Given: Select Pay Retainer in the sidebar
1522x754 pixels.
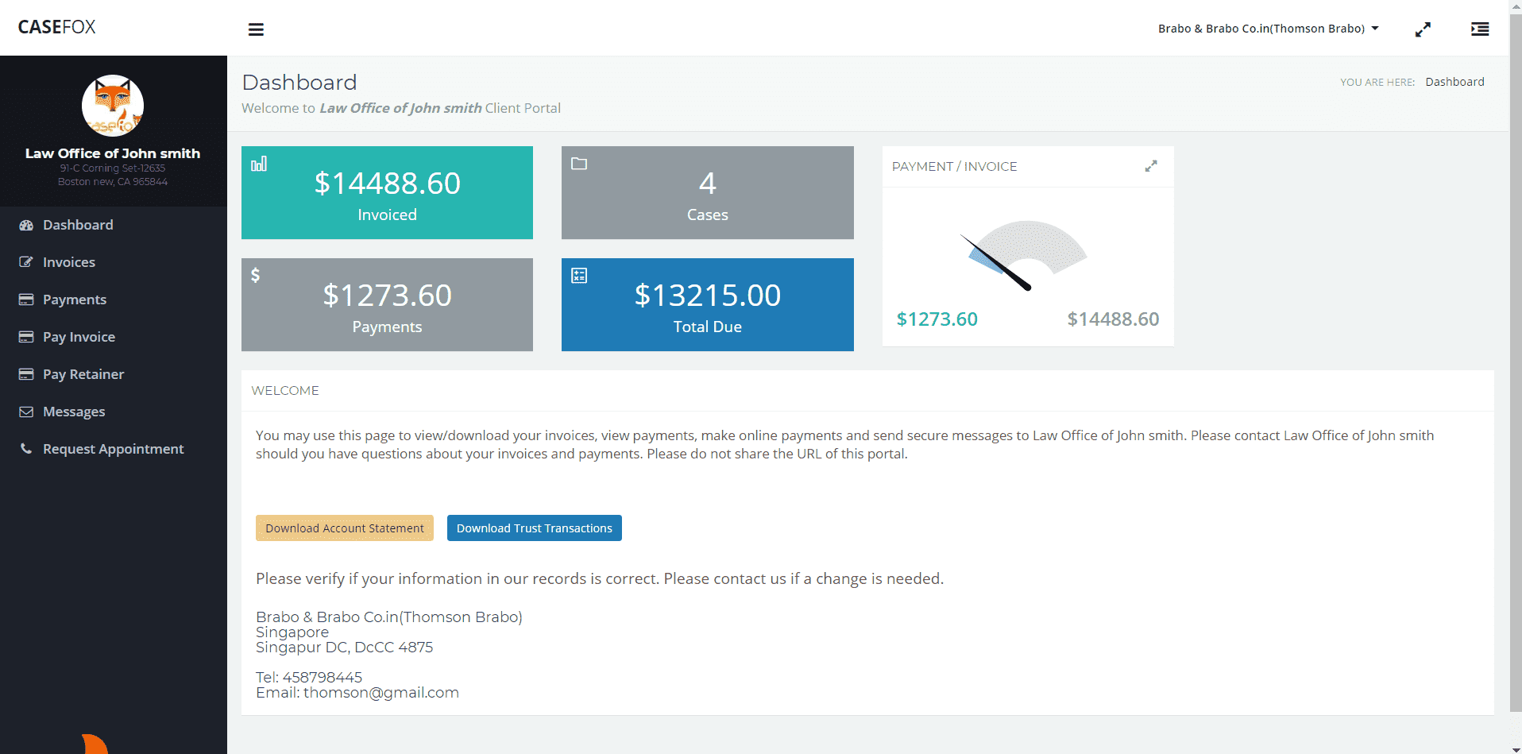Looking at the screenshot, I should coord(83,374).
